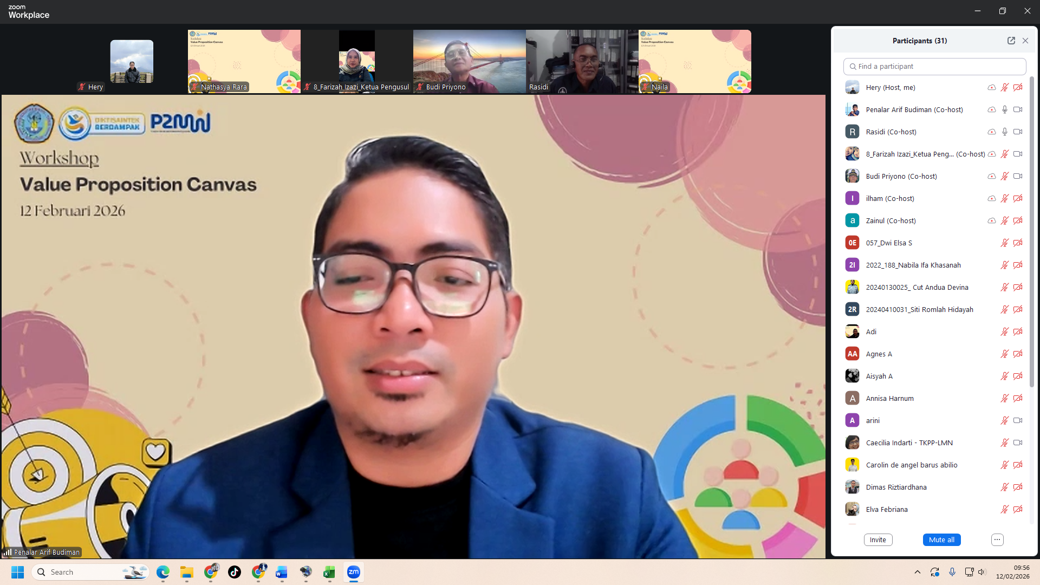Open the more options ellipsis menu
Viewport: 1040px width, 585px height.
tap(997, 539)
